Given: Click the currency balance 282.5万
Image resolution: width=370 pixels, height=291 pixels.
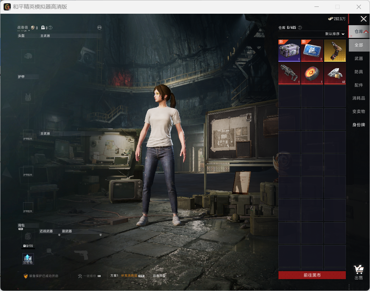Looking at the screenshot, I should point(337,19).
